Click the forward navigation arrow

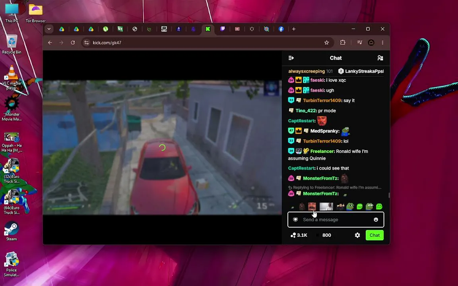61,43
